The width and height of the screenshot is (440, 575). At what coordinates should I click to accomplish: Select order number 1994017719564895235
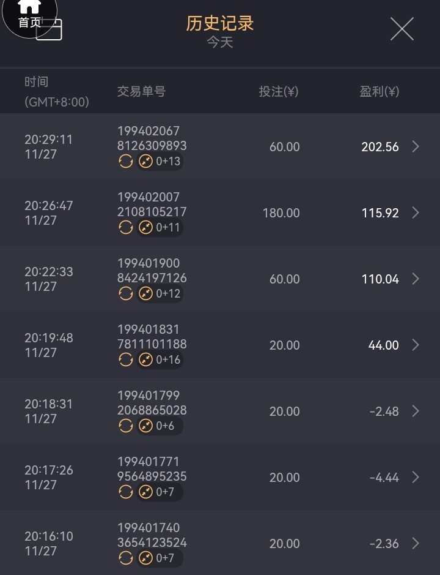pos(152,469)
